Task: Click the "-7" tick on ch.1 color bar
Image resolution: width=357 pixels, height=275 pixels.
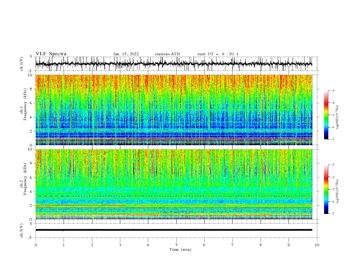Action: 333,139
